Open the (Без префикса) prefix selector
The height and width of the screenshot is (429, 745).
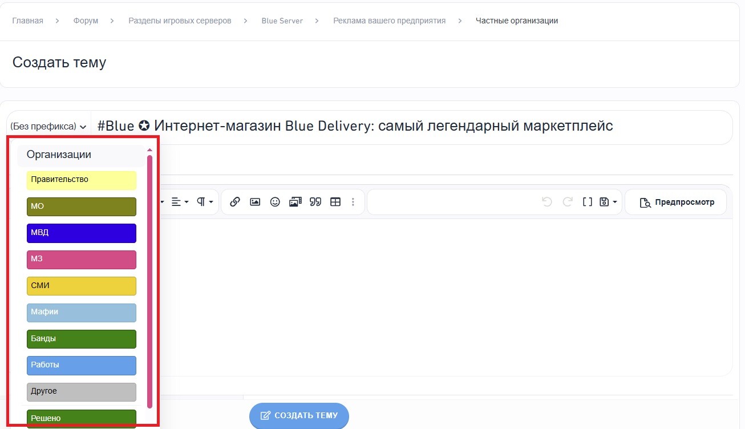tap(48, 127)
